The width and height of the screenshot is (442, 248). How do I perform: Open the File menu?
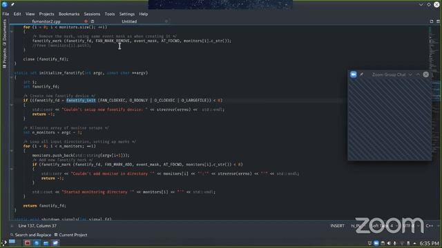[x=6, y=14]
